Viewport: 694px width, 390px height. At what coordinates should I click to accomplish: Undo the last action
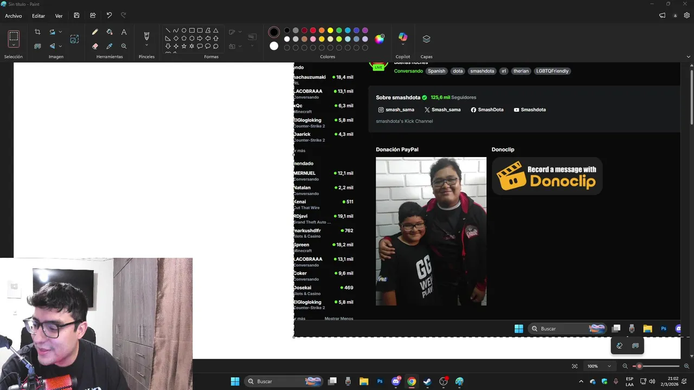pos(109,16)
